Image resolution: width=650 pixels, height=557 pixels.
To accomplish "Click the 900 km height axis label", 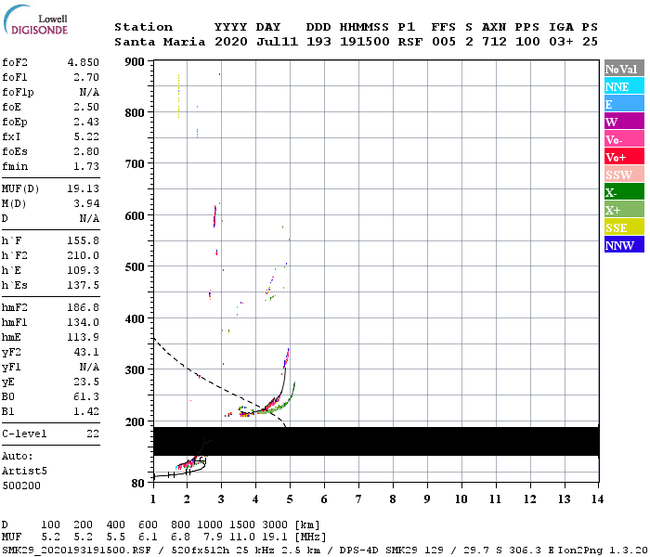I will click(135, 62).
